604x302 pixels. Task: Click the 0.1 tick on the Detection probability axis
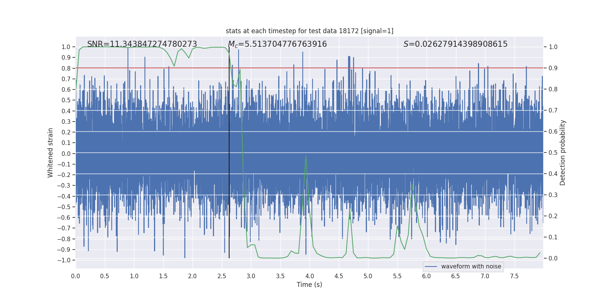553,237
